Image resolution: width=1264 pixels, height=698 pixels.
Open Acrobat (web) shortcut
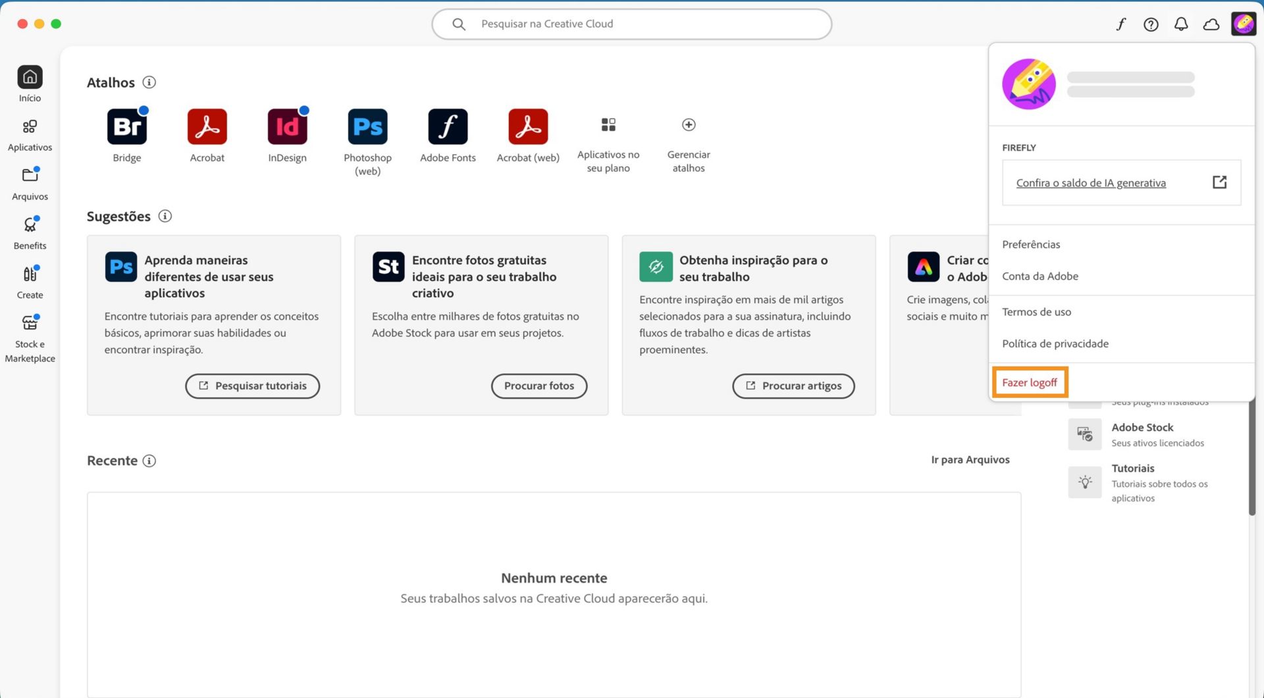point(527,126)
